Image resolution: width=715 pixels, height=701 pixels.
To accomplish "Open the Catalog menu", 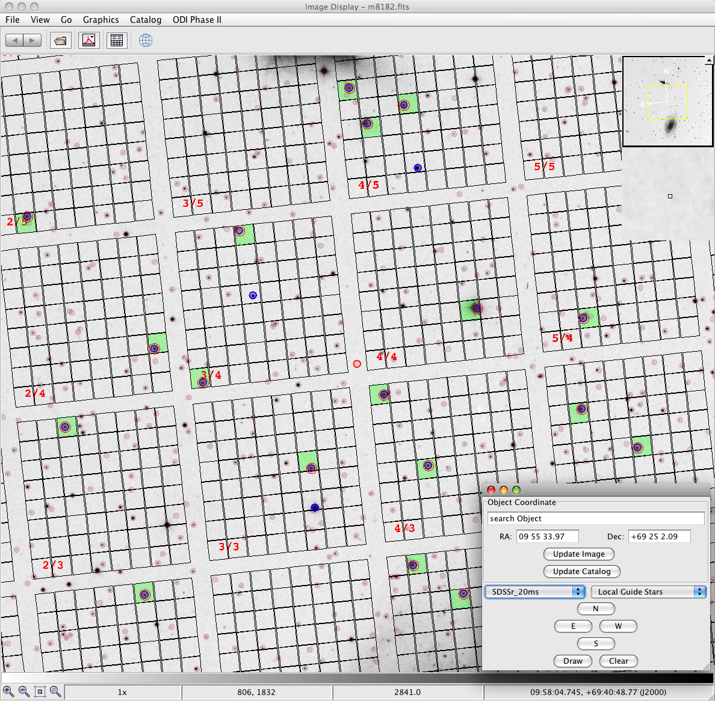I will (146, 20).
